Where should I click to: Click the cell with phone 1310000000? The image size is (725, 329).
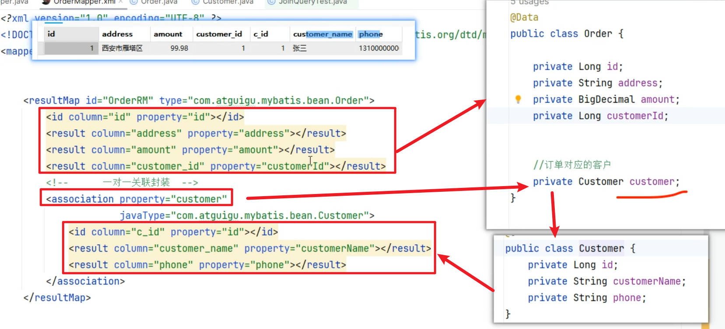point(378,48)
